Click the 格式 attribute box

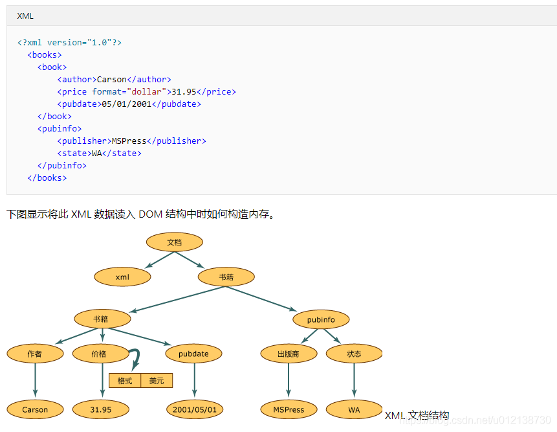[x=125, y=380]
